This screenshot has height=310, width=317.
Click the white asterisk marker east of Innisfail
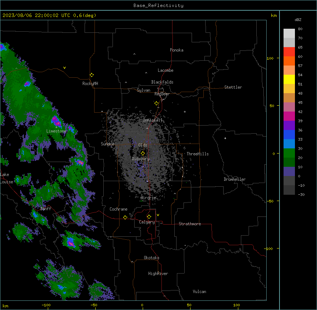click(x=185, y=112)
